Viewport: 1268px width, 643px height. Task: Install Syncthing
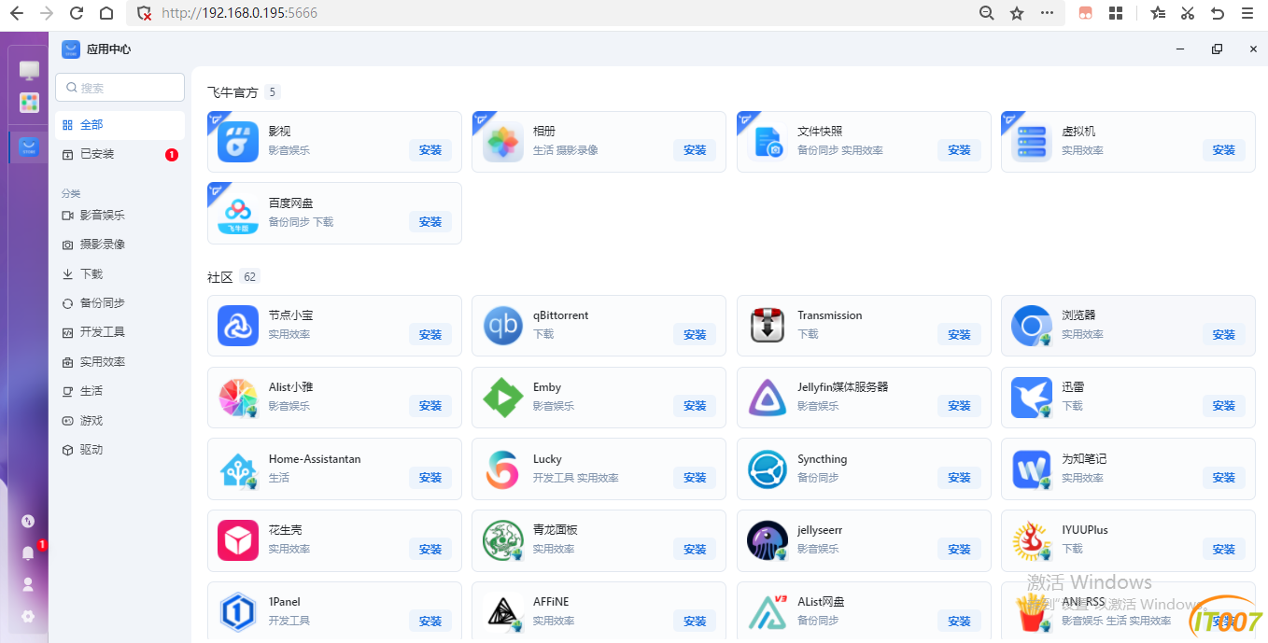[959, 478]
